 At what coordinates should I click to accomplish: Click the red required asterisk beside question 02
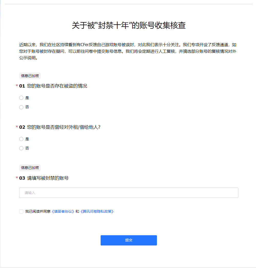[17, 127]
